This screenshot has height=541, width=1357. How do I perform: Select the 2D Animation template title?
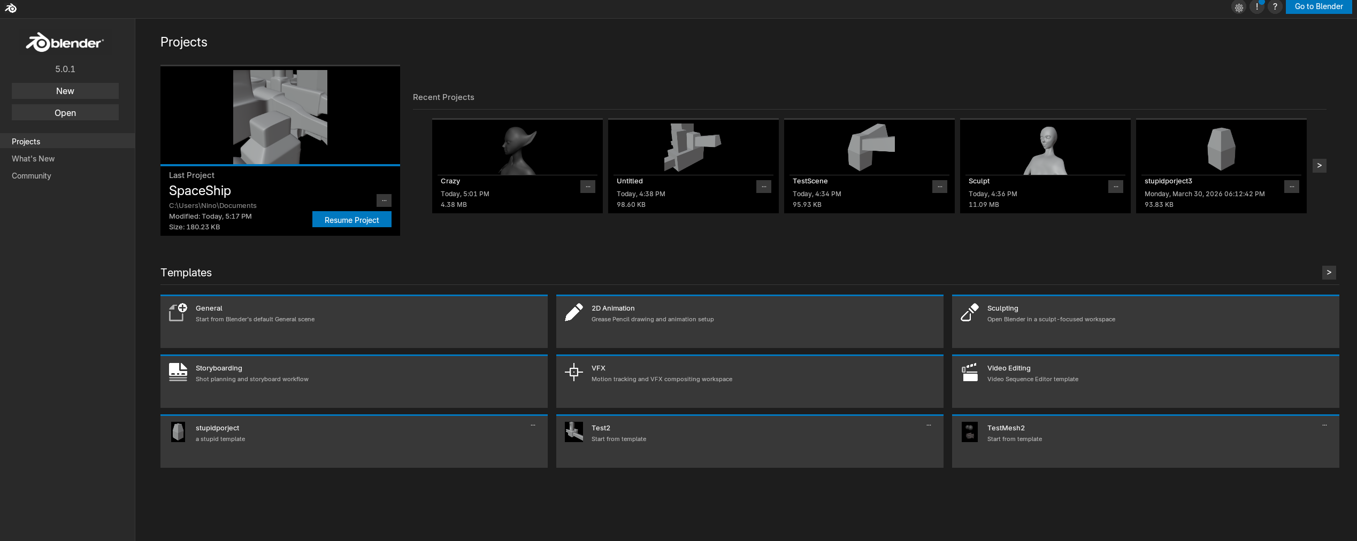pyautogui.click(x=613, y=308)
